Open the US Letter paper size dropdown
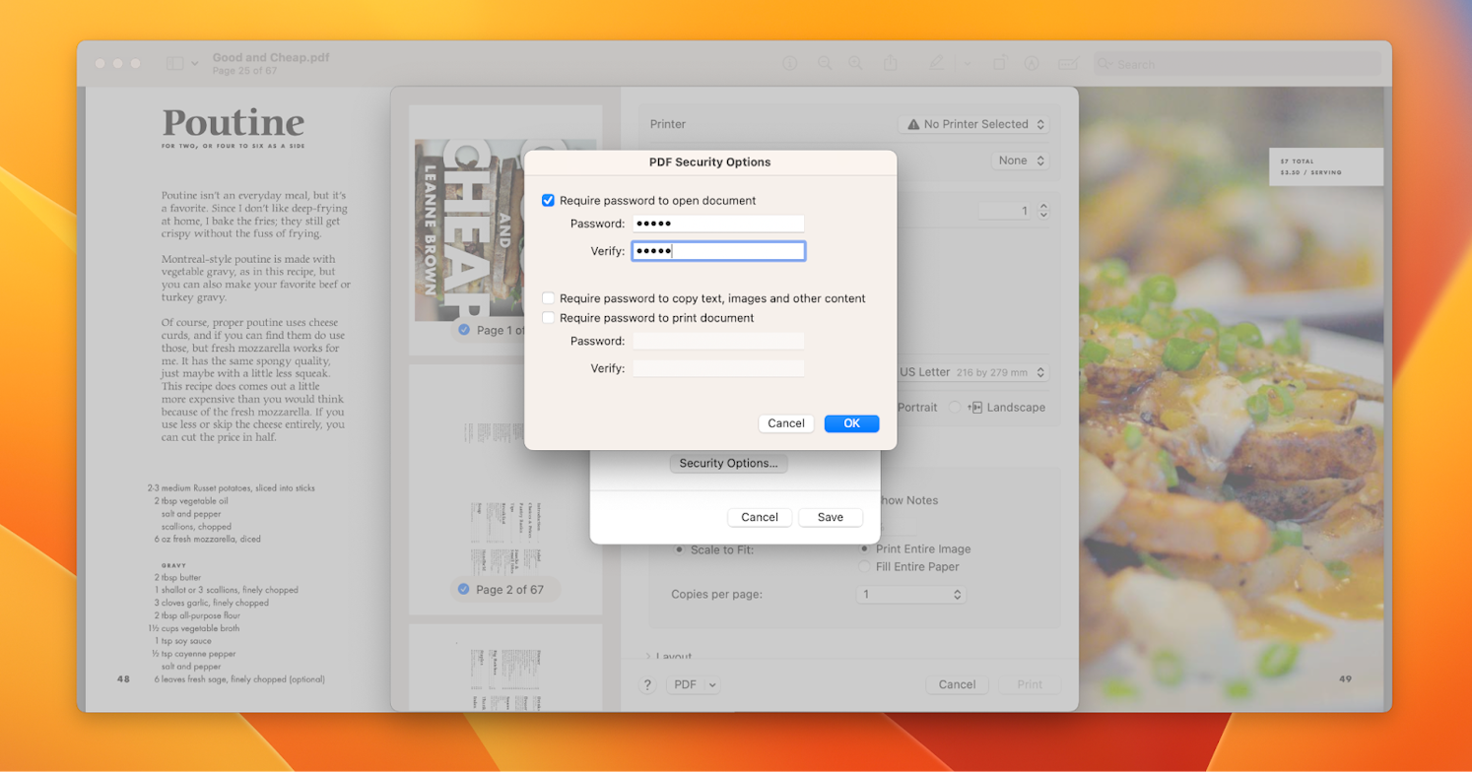 click(x=973, y=371)
